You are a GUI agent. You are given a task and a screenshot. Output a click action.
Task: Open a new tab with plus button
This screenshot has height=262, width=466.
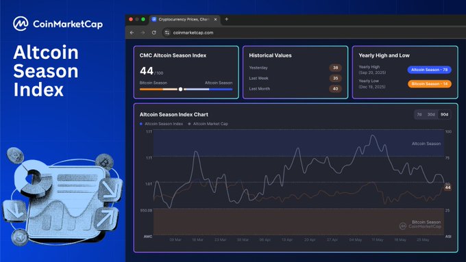click(226, 19)
